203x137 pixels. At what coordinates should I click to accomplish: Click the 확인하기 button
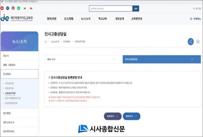[131, 116]
